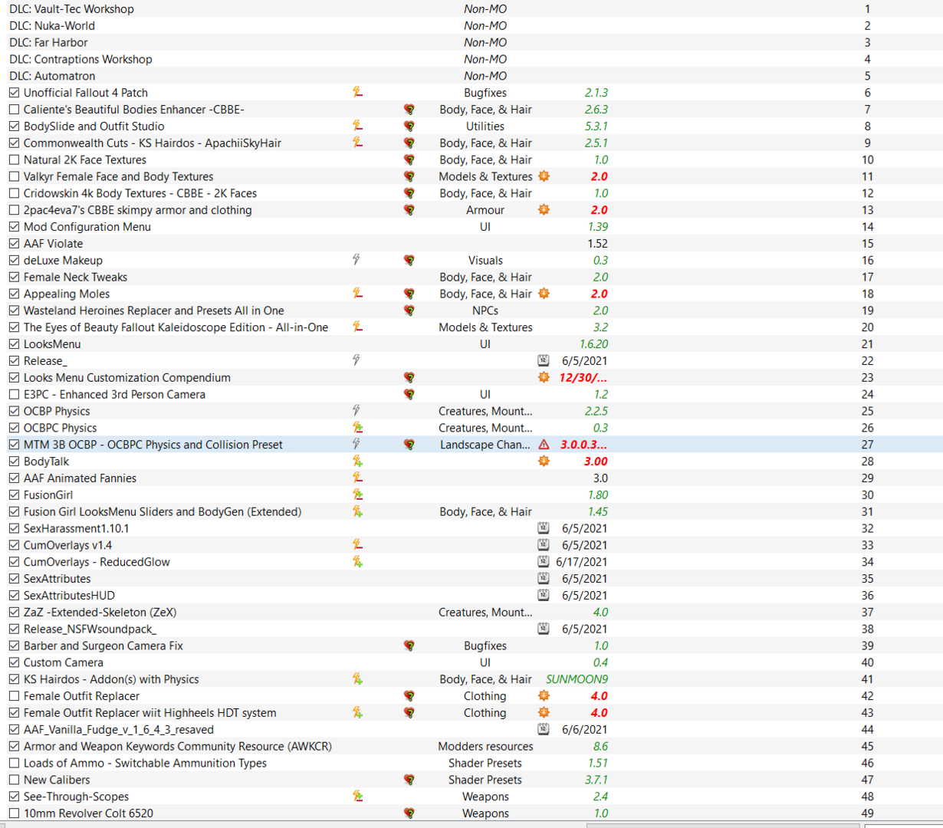Click the update-available icon for Looks Menu Customization Compendium
Image resolution: width=943 pixels, height=828 pixels.
[x=544, y=377]
